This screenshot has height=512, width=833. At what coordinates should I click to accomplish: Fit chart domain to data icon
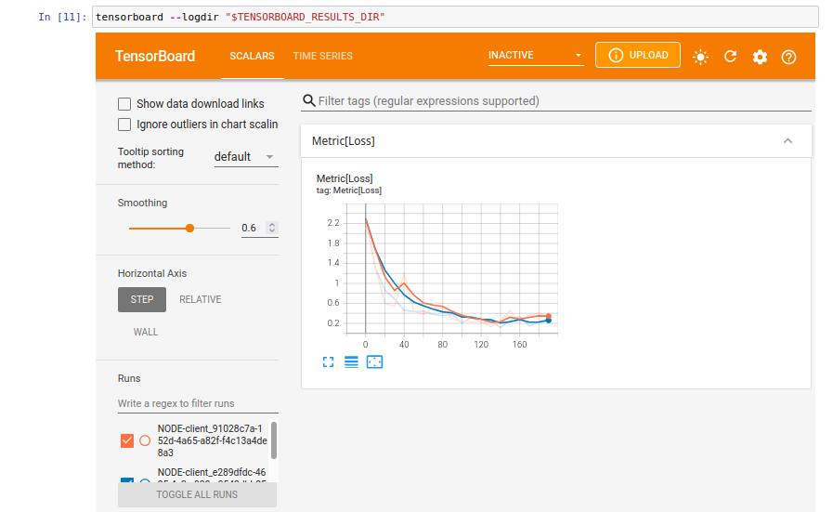pos(374,362)
